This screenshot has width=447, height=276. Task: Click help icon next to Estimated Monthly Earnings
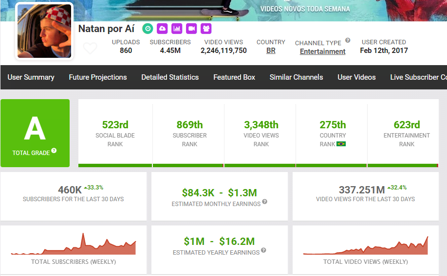click(x=264, y=202)
